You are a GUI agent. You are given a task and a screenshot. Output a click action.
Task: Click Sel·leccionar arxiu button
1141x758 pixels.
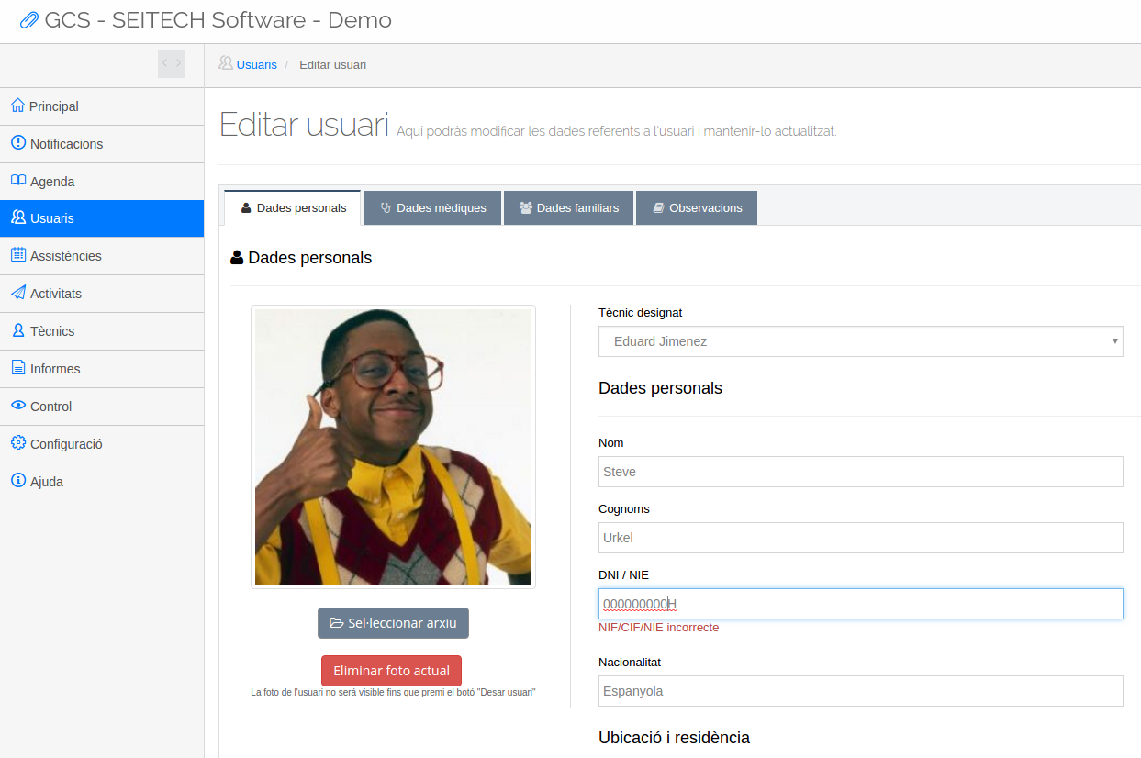click(x=393, y=623)
